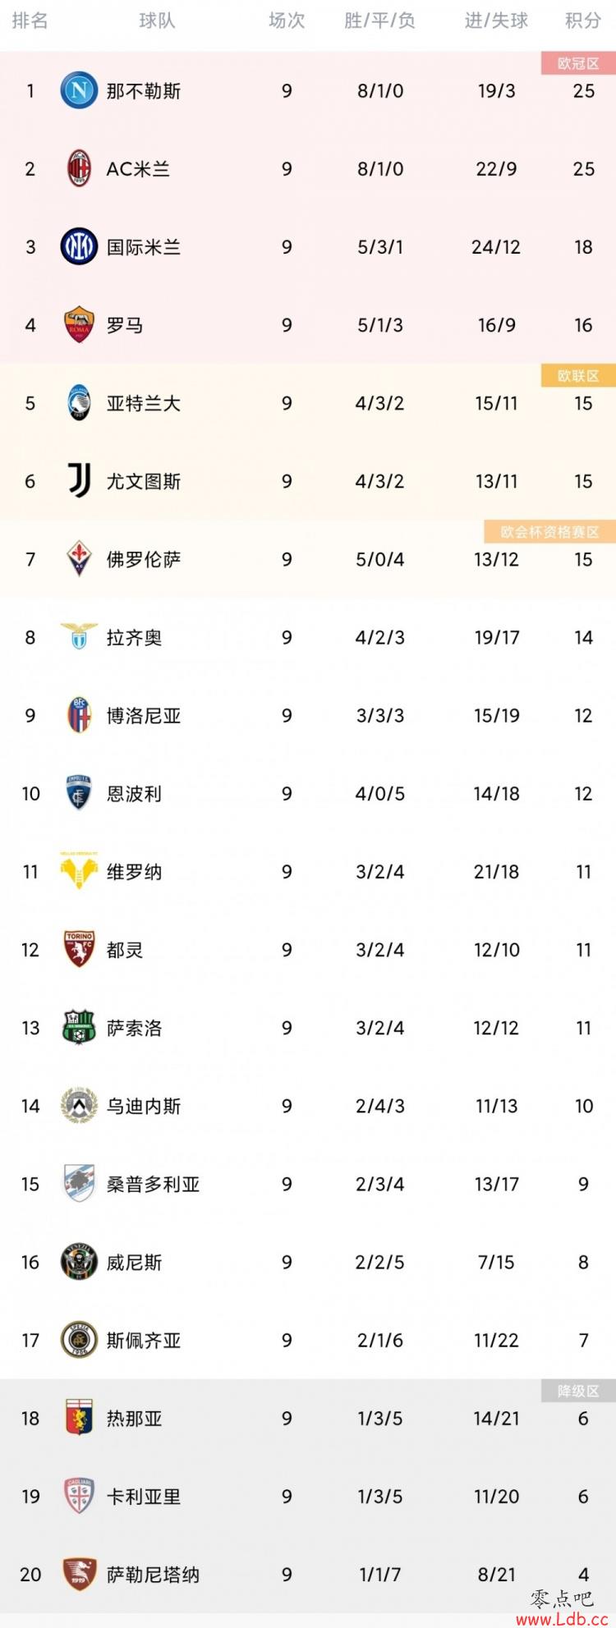The height and width of the screenshot is (1628, 616).
Task: Open AC Milan's club logo
Action: (x=79, y=168)
